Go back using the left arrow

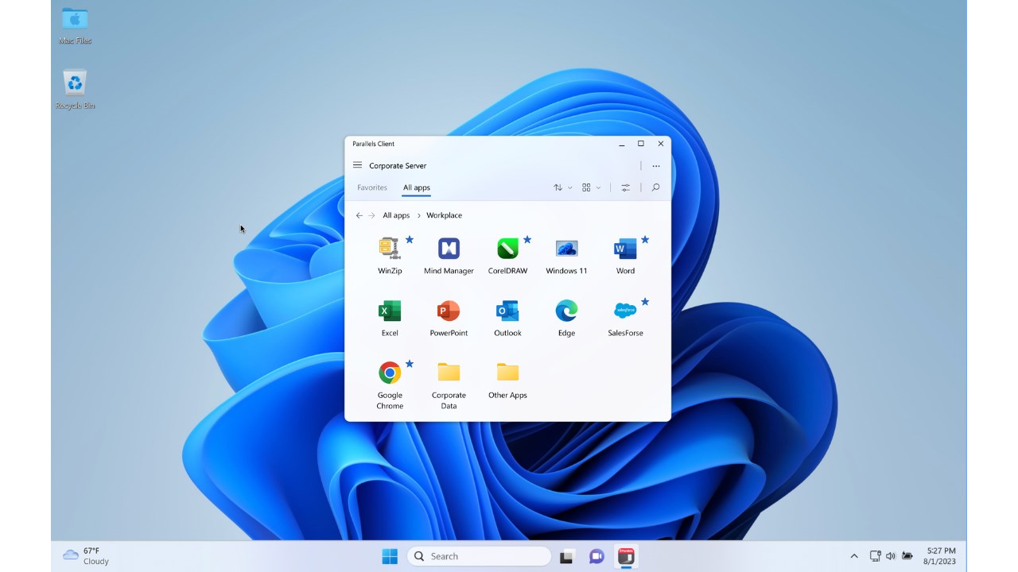click(359, 215)
